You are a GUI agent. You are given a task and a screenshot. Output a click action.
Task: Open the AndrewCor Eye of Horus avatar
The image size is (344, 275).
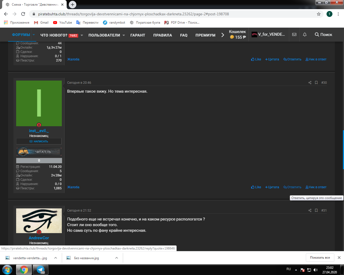[39, 221]
